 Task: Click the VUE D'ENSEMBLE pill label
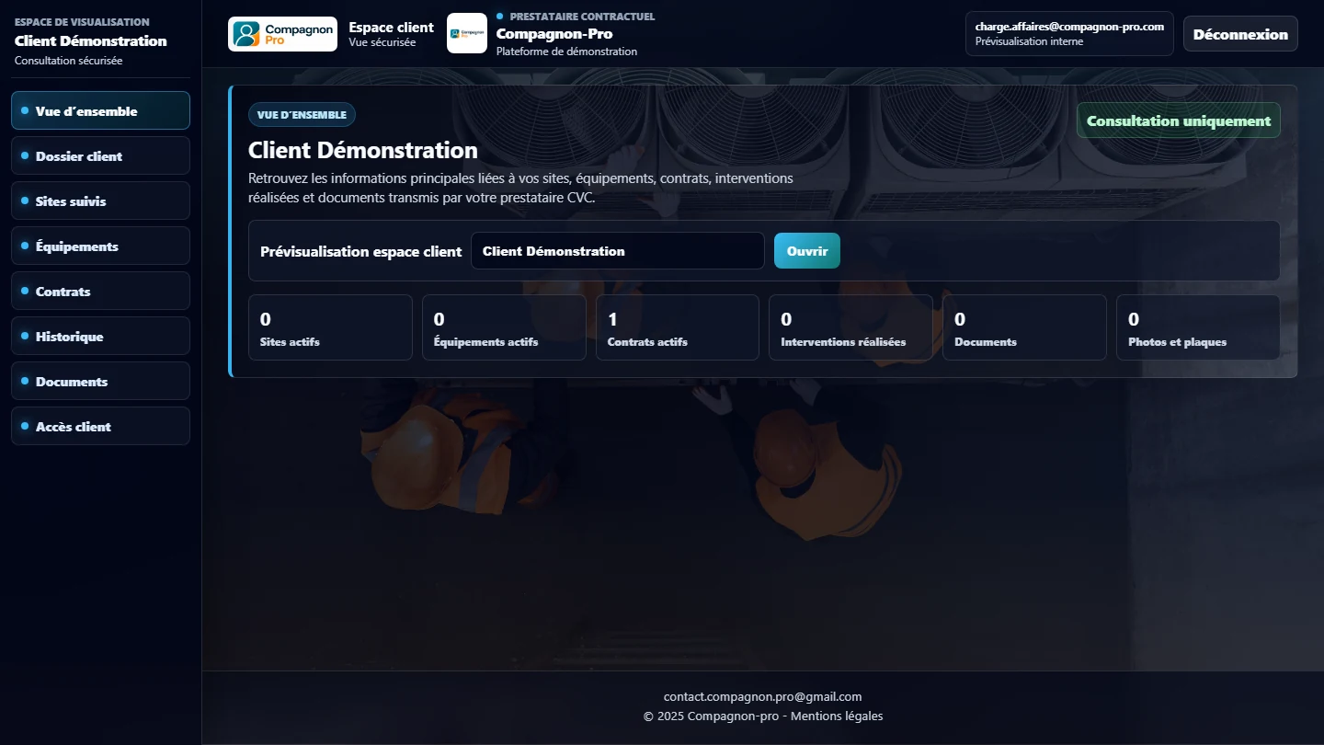(x=302, y=115)
